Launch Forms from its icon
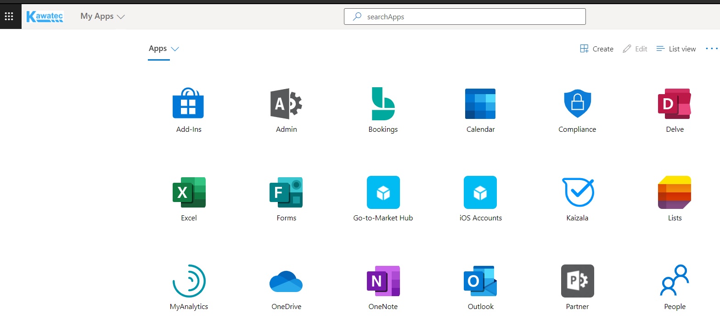 [286, 192]
